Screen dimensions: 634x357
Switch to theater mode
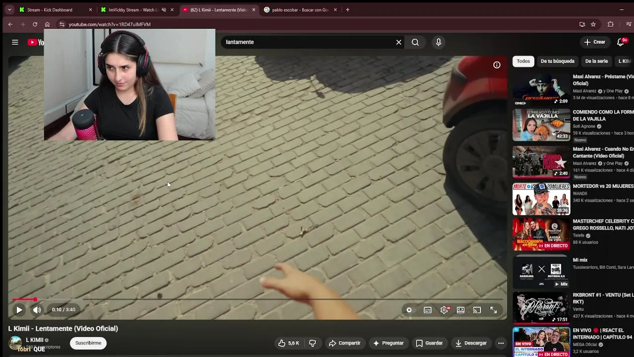461,310
